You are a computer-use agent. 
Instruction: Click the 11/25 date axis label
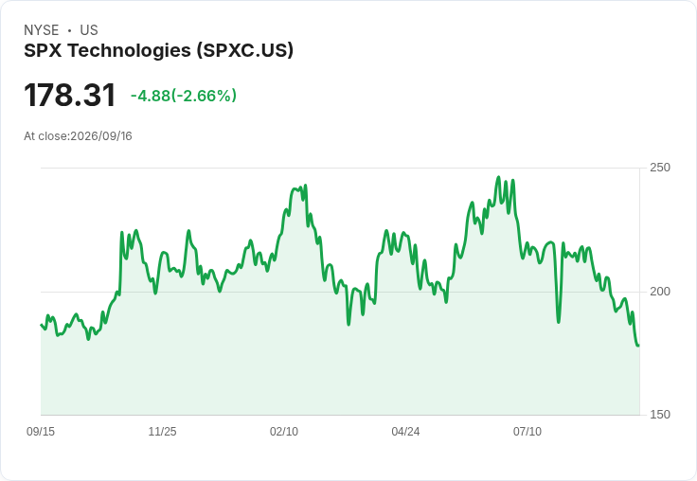click(162, 431)
